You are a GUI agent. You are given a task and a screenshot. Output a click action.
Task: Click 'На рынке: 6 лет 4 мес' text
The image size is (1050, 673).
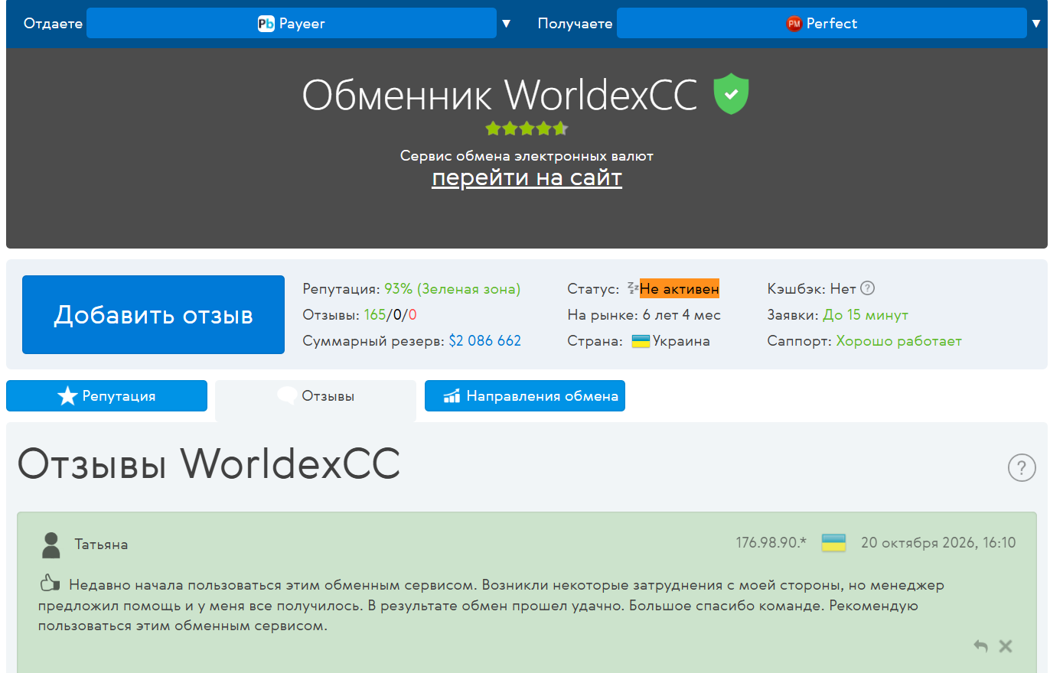(x=644, y=315)
